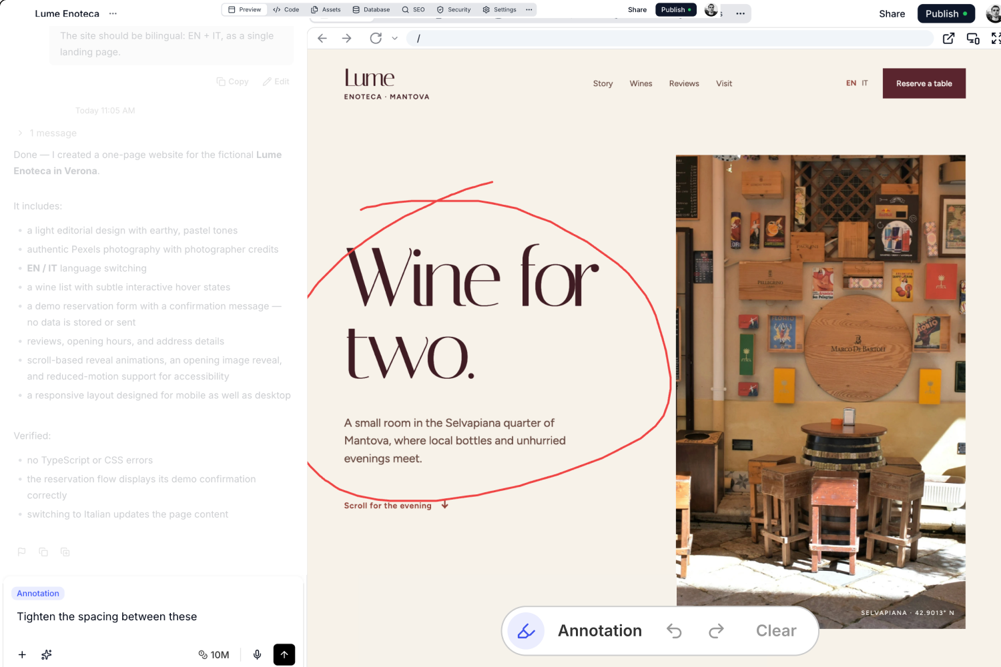
Task: Send the annotation message
Action: click(x=284, y=654)
